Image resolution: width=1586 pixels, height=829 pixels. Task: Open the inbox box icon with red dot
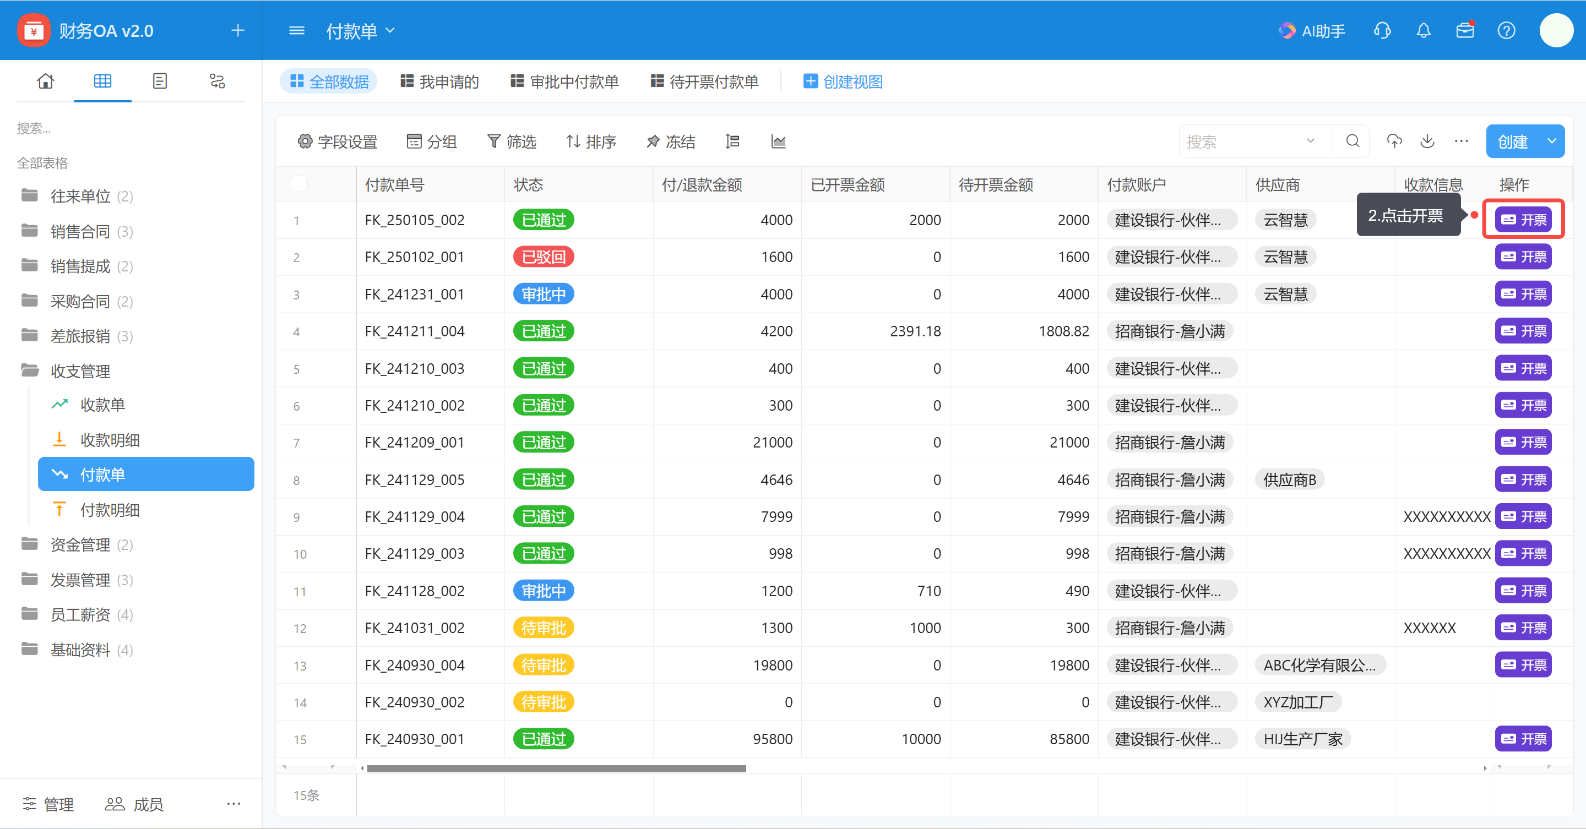click(x=1465, y=30)
